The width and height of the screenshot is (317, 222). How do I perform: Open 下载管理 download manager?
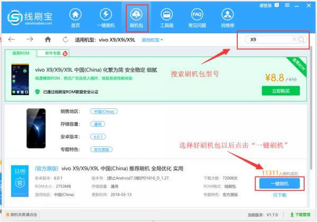click(300, 215)
